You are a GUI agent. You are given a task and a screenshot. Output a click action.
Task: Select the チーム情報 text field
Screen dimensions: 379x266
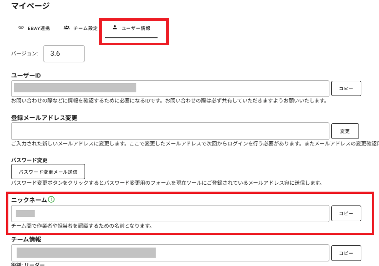coord(170,253)
